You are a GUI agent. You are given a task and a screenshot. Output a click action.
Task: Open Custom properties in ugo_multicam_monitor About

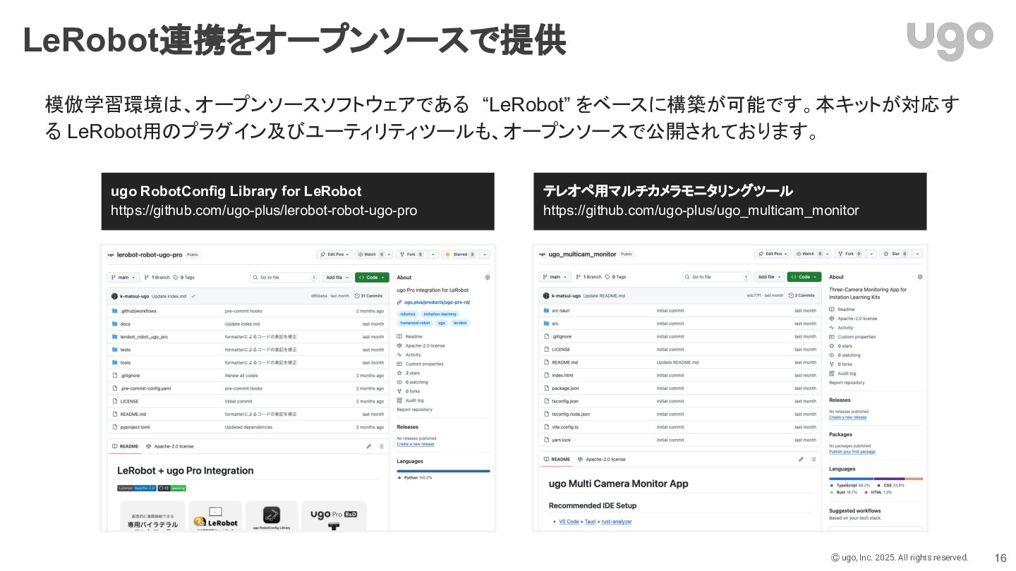coord(852,337)
